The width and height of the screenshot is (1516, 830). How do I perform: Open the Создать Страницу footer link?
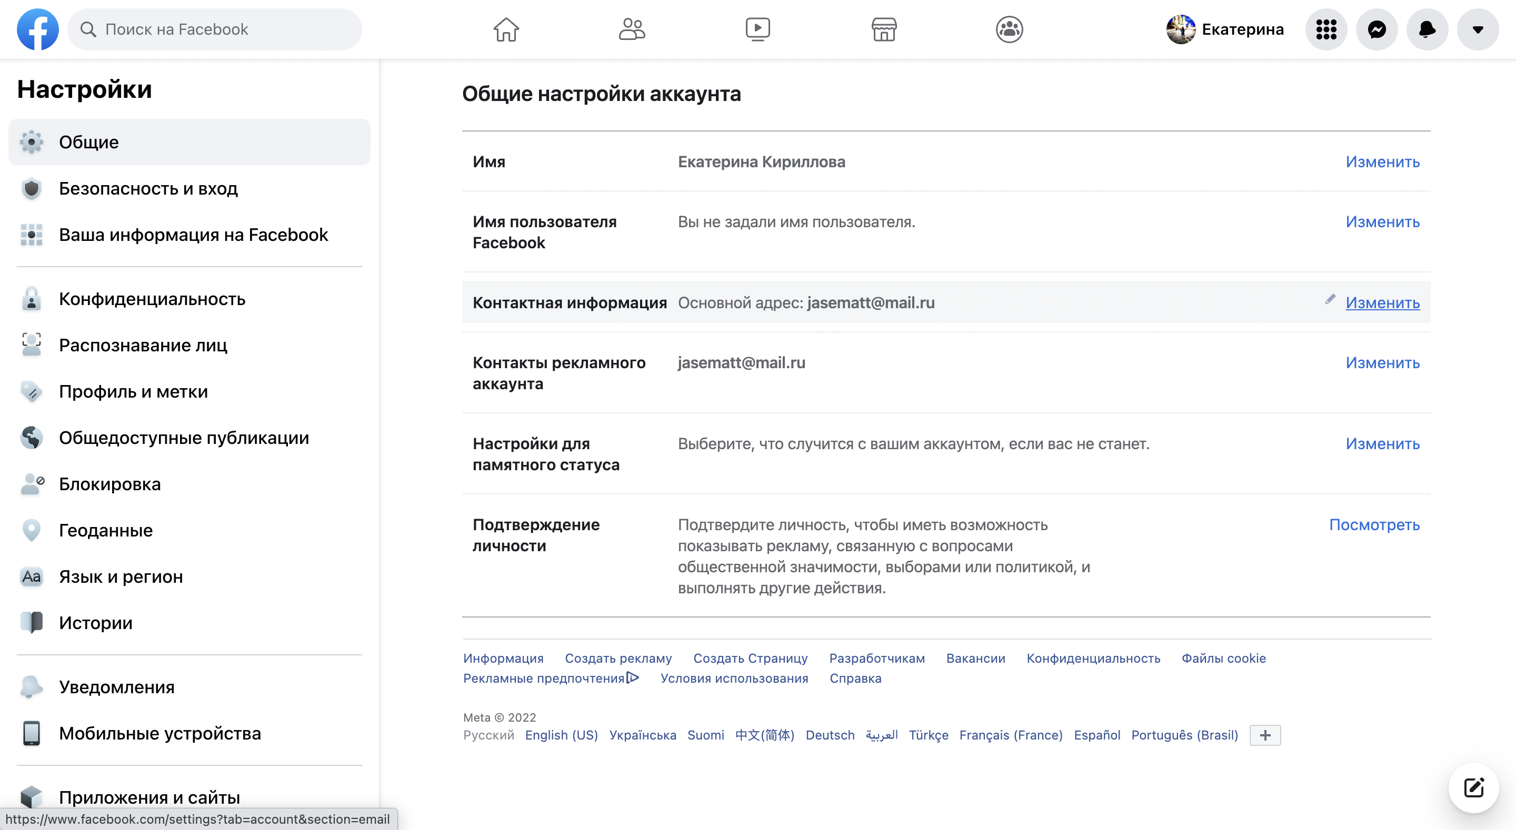coord(750,658)
